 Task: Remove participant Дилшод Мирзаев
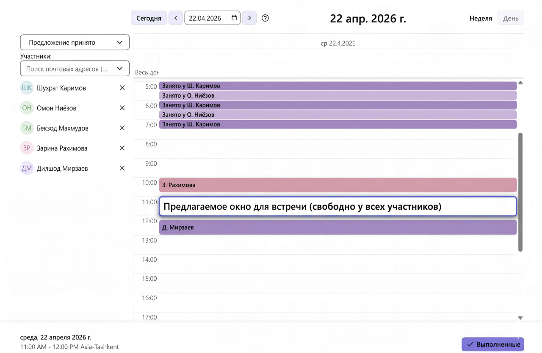coord(122,168)
